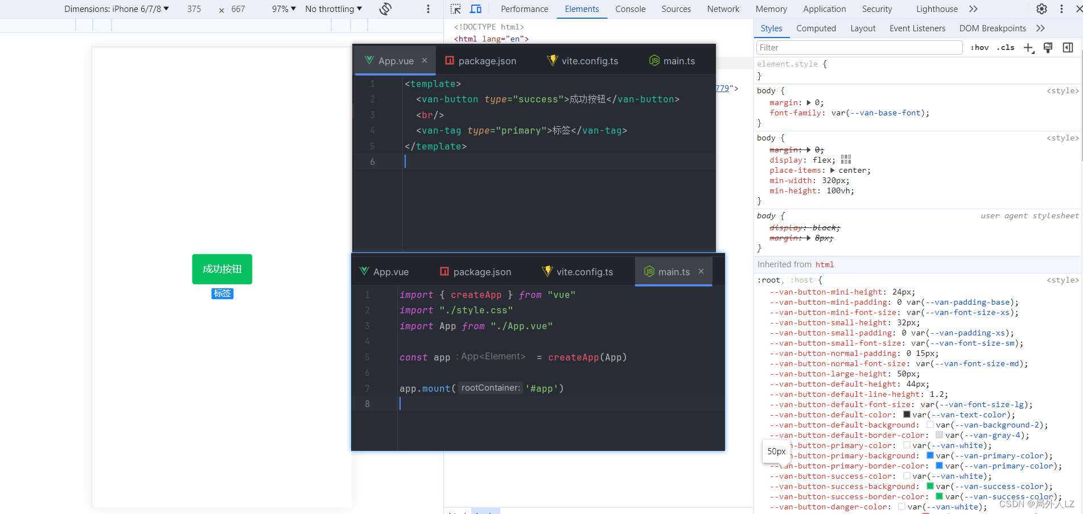Image resolution: width=1083 pixels, height=514 pixels.
Task: Select the <!DOCTYPE html> DOM node
Action: pyautogui.click(x=489, y=27)
